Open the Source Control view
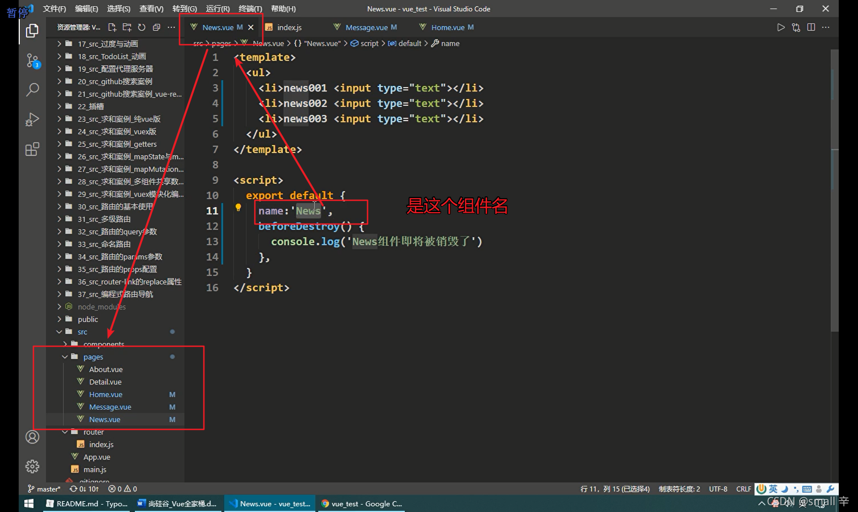 [x=32, y=61]
